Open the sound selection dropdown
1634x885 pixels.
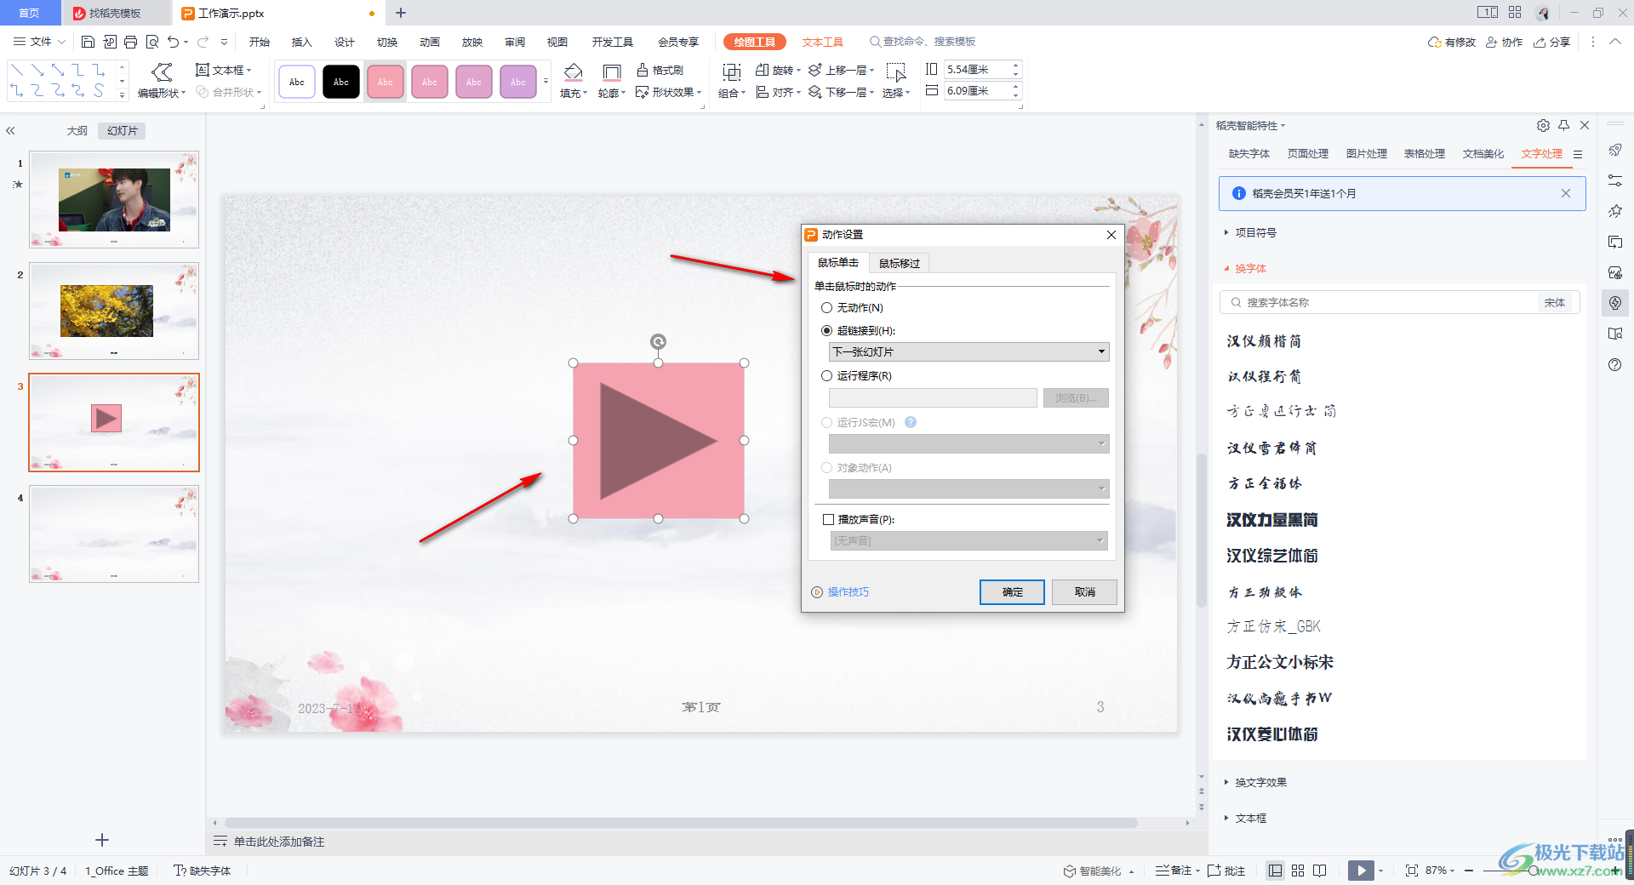968,541
